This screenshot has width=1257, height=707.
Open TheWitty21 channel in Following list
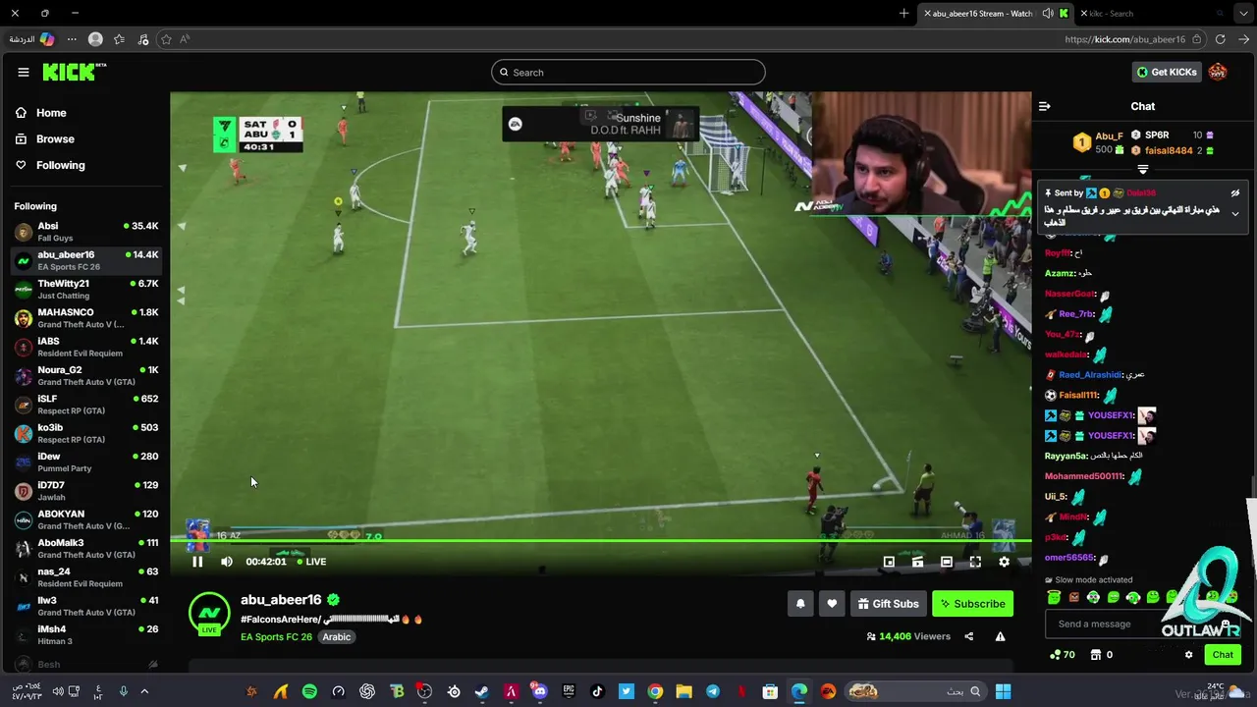(86, 290)
